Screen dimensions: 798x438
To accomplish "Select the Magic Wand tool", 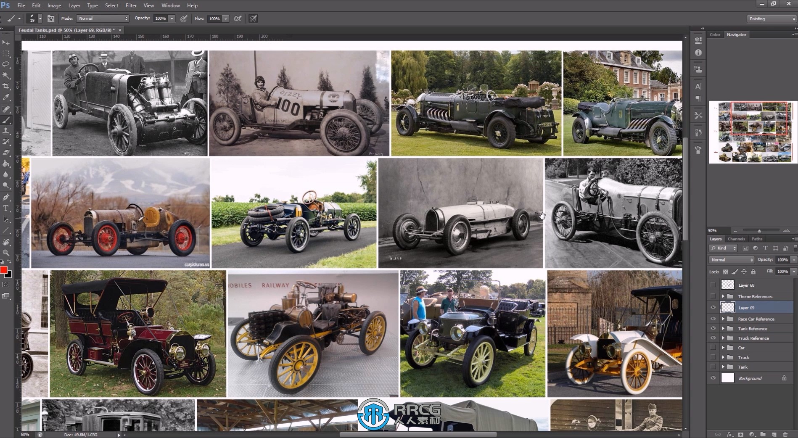I will pos(6,75).
